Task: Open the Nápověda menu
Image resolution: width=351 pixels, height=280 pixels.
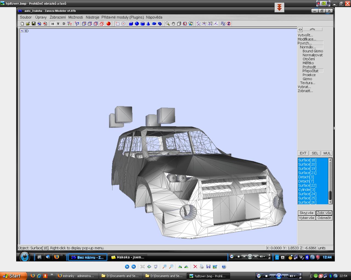Action: (154, 17)
